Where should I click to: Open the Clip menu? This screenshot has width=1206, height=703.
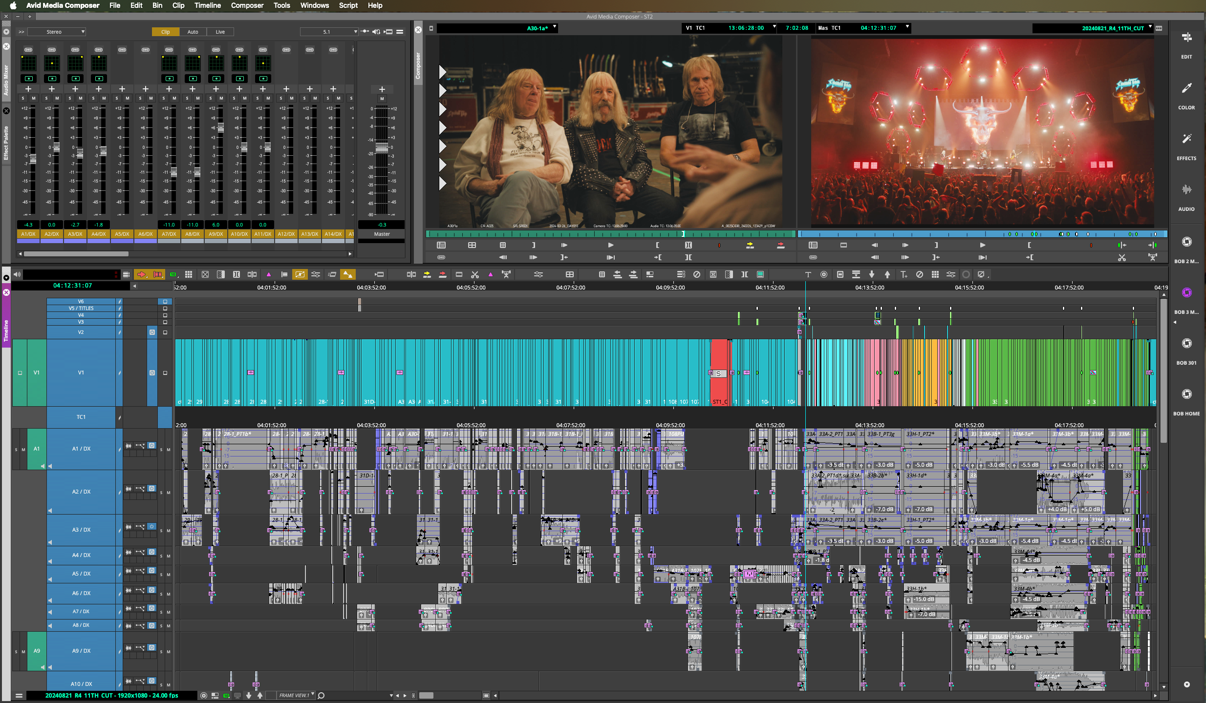[x=178, y=5]
